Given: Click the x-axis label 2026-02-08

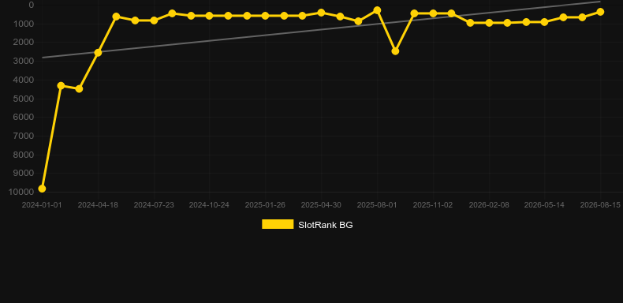Looking at the screenshot, I should 489,205.
